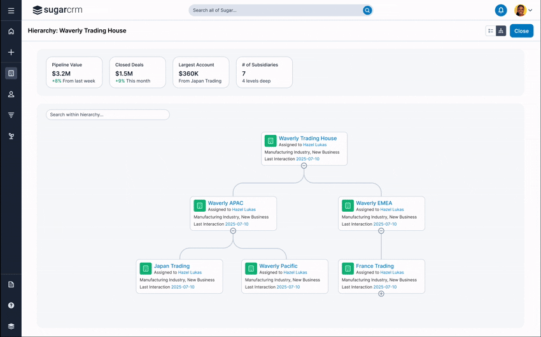Click '+8% From last week' text

pyautogui.click(x=73, y=81)
